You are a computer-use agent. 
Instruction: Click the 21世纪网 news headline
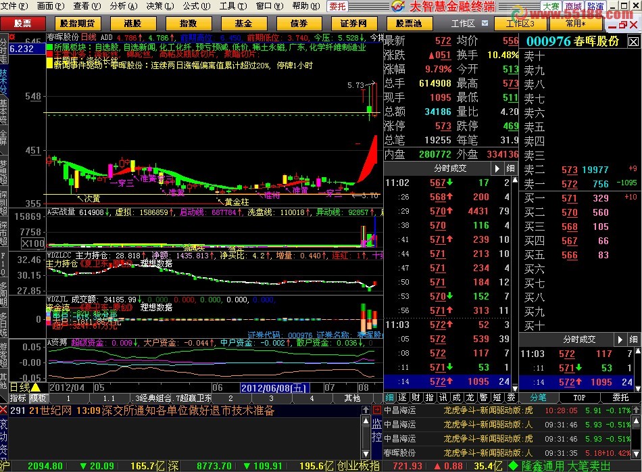[151, 410]
